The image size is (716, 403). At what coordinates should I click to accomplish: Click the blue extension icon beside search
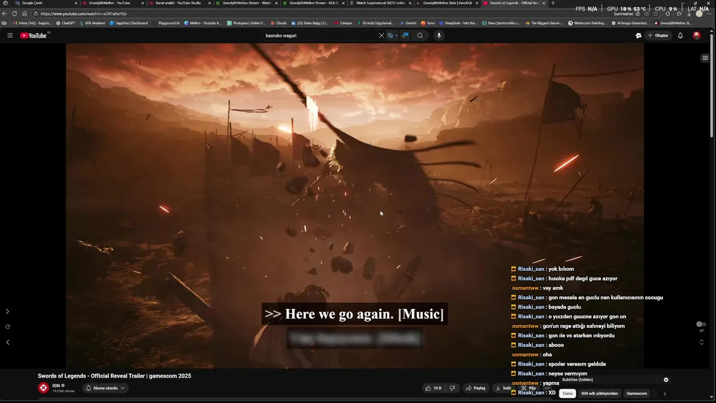[x=405, y=35]
